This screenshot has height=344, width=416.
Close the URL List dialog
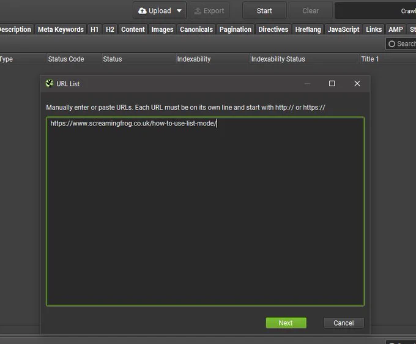(357, 84)
